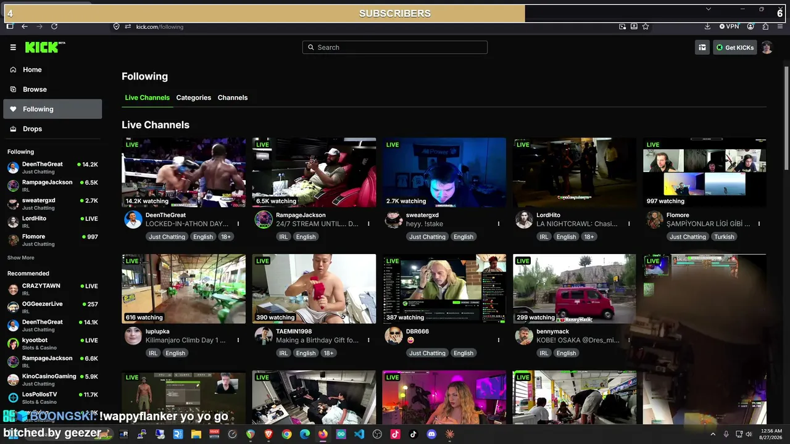Open the user profile avatar menu
This screenshot has height=444, width=790.
tap(767, 47)
